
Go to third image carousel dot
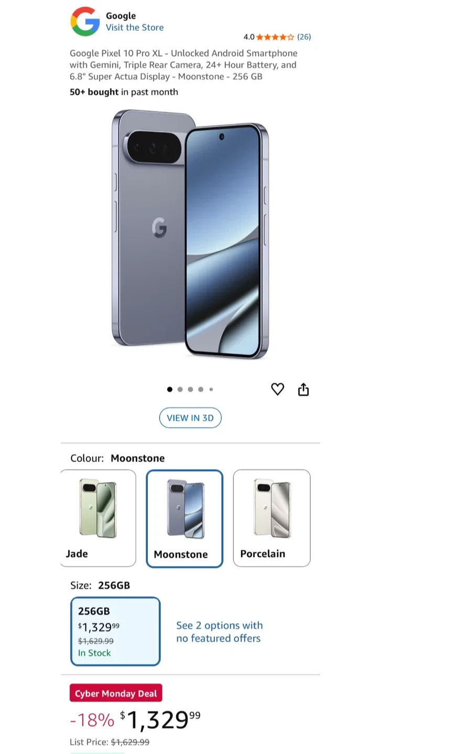[190, 389]
